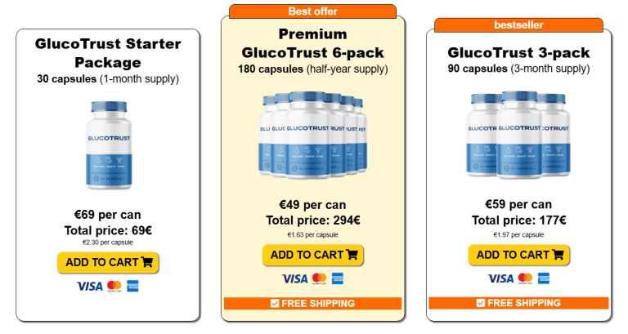Click the three-bottle GlucoTrust product image
The width and height of the screenshot is (628, 334).
point(519,135)
